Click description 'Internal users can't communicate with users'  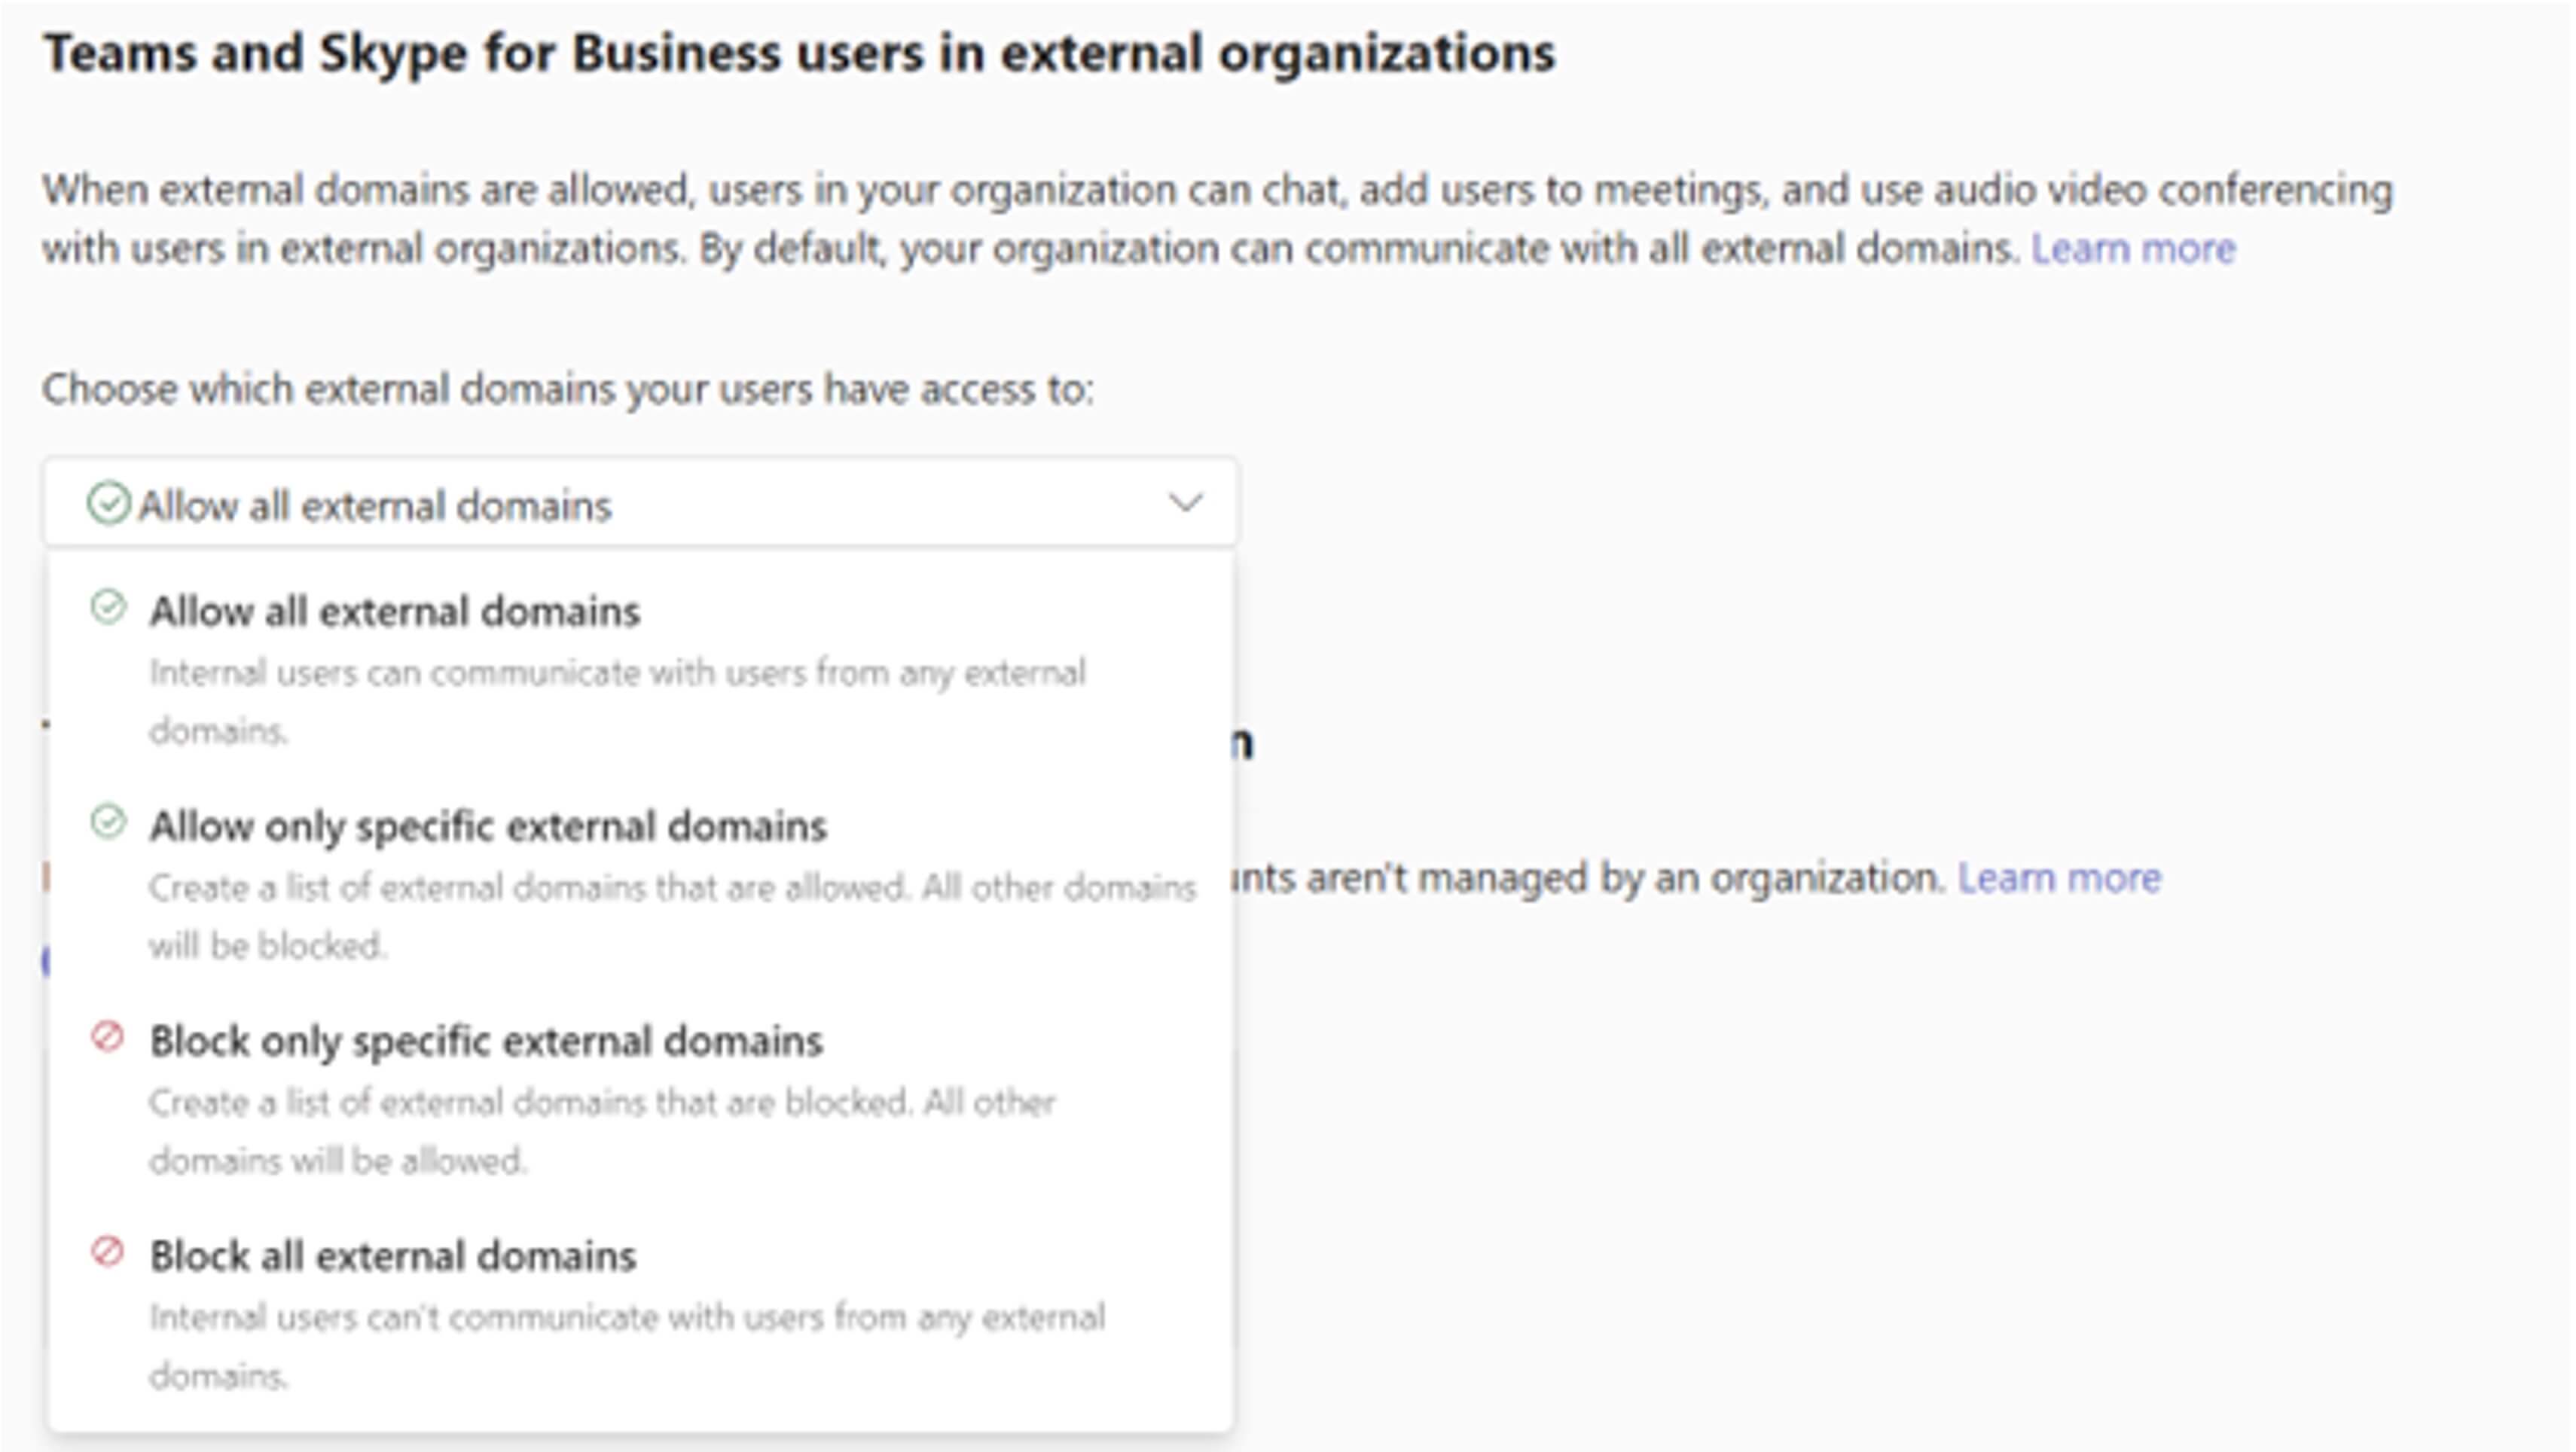pyautogui.click(x=627, y=1318)
